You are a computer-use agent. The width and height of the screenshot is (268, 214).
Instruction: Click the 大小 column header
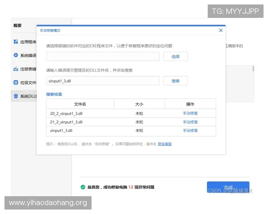pos(139,104)
